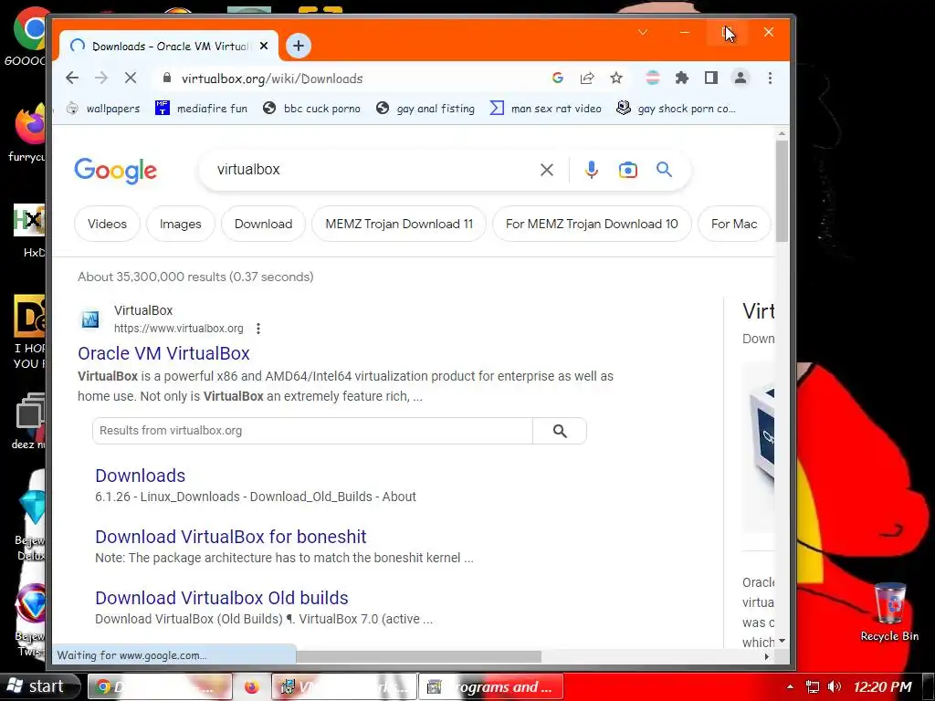Image resolution: width=935 pixels, height=701 pixels.
Task: Open the Download VirtualBox for boneshit link
Action: coord(231,537)
